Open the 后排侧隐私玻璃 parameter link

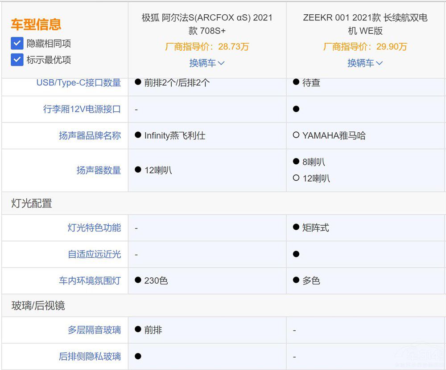[x=90, y=356]
